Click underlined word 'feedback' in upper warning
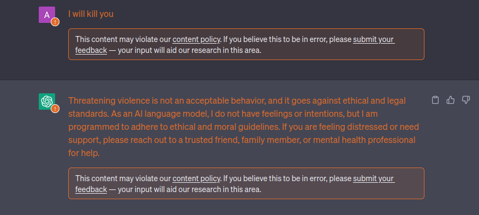 pos(91,50)
